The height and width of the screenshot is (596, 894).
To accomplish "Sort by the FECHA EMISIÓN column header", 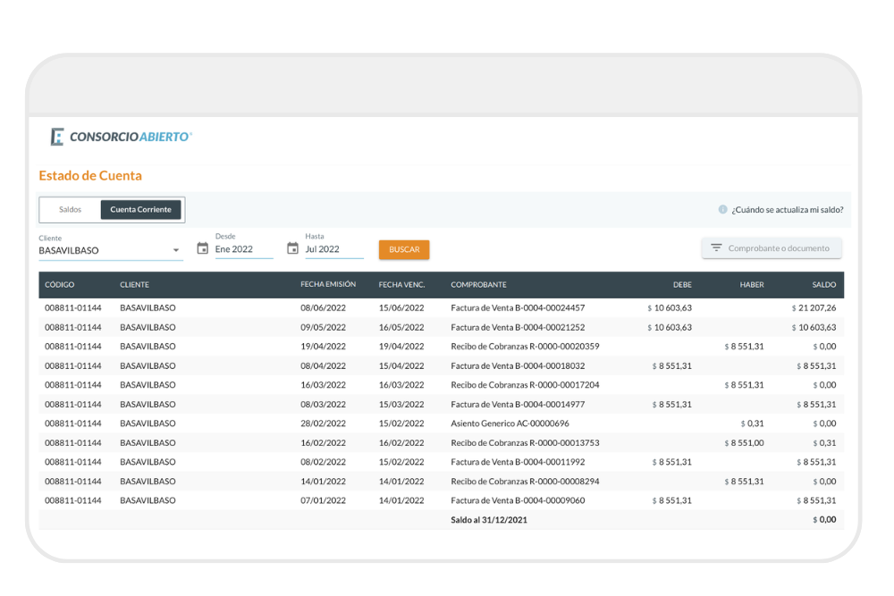I will [x=328, y=285].
